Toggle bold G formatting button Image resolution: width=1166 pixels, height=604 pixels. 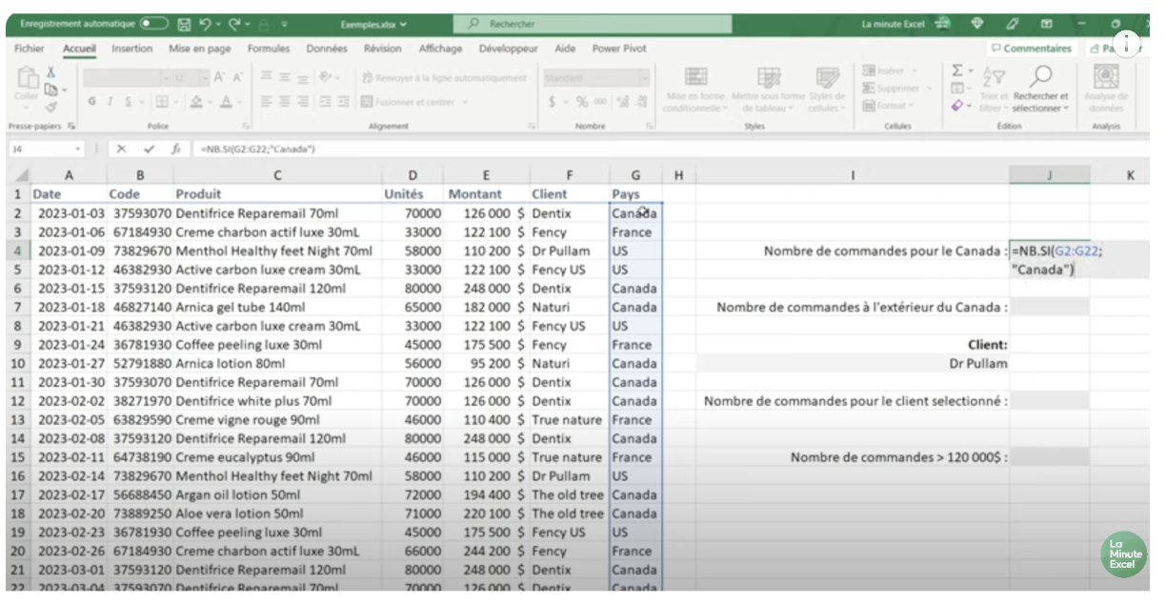(92, 101)
